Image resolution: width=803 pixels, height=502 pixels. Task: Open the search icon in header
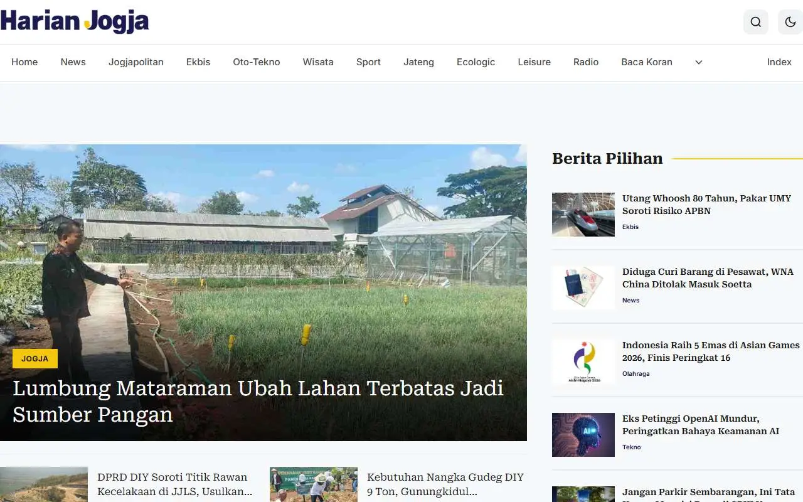pos(755,22)
